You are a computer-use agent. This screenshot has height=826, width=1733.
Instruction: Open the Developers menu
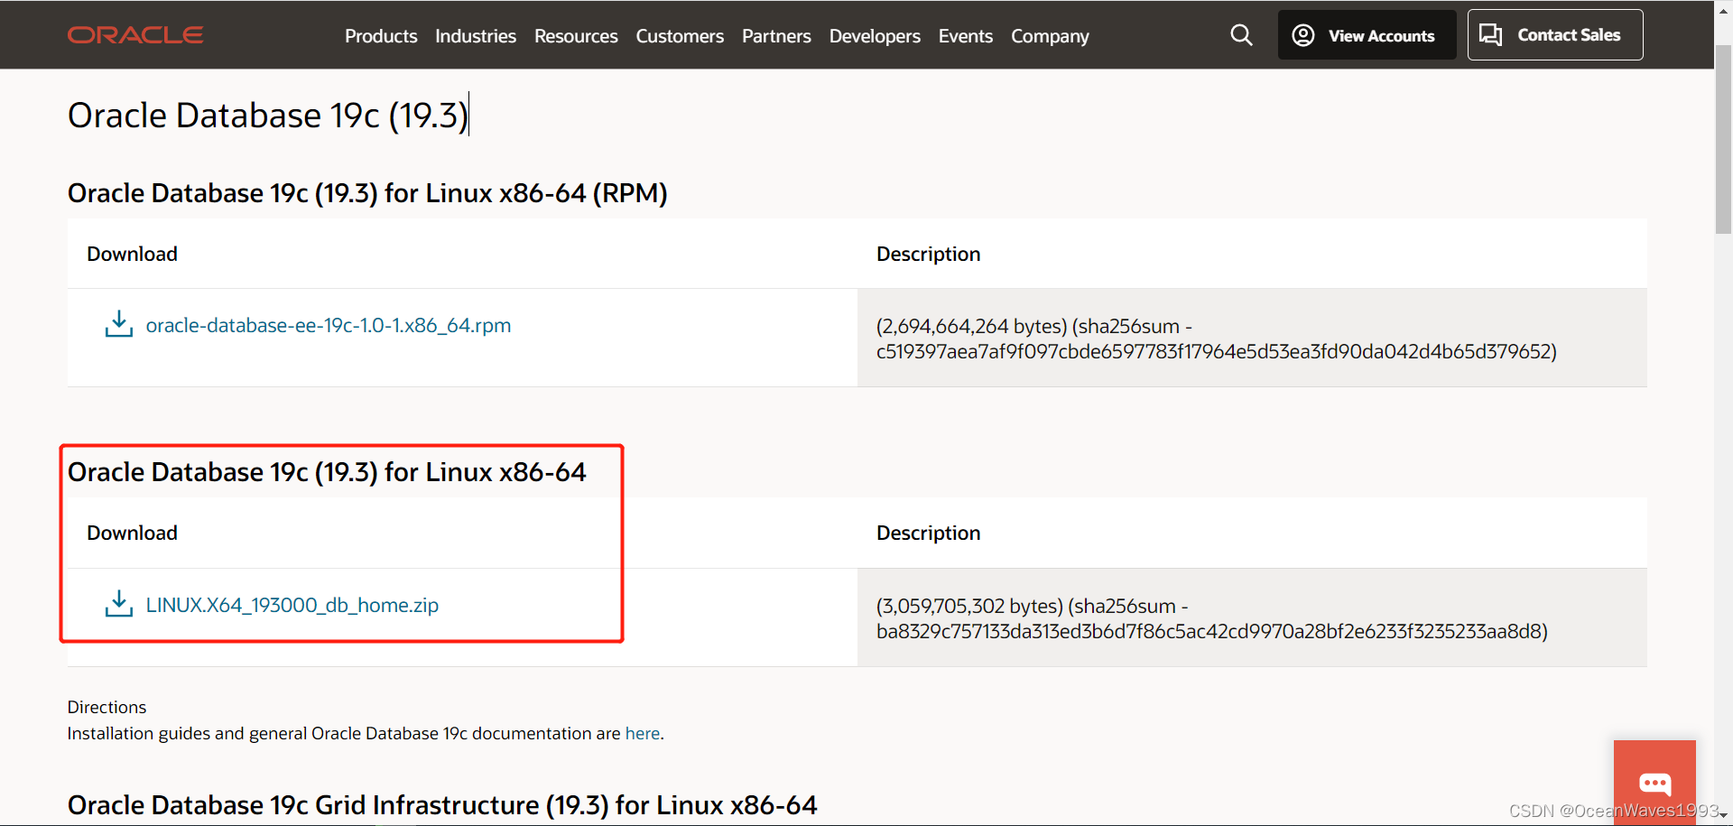pos(875,36)
